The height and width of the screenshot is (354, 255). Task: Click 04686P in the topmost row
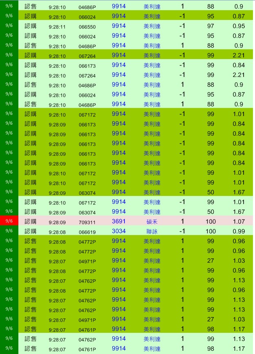pos(87,7)
